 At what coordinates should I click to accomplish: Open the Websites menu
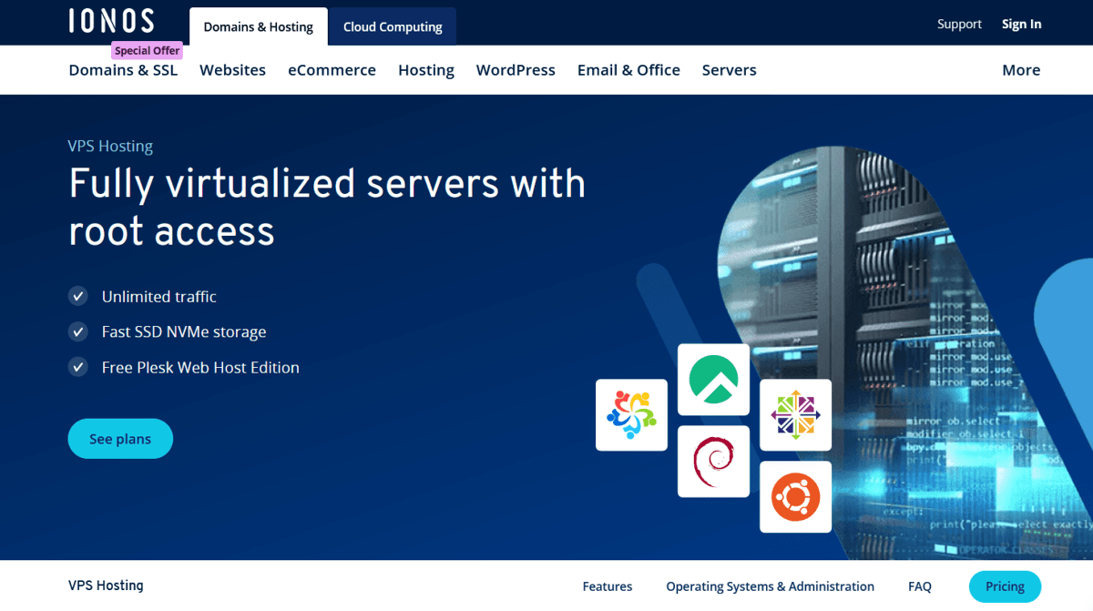point(232,70)
